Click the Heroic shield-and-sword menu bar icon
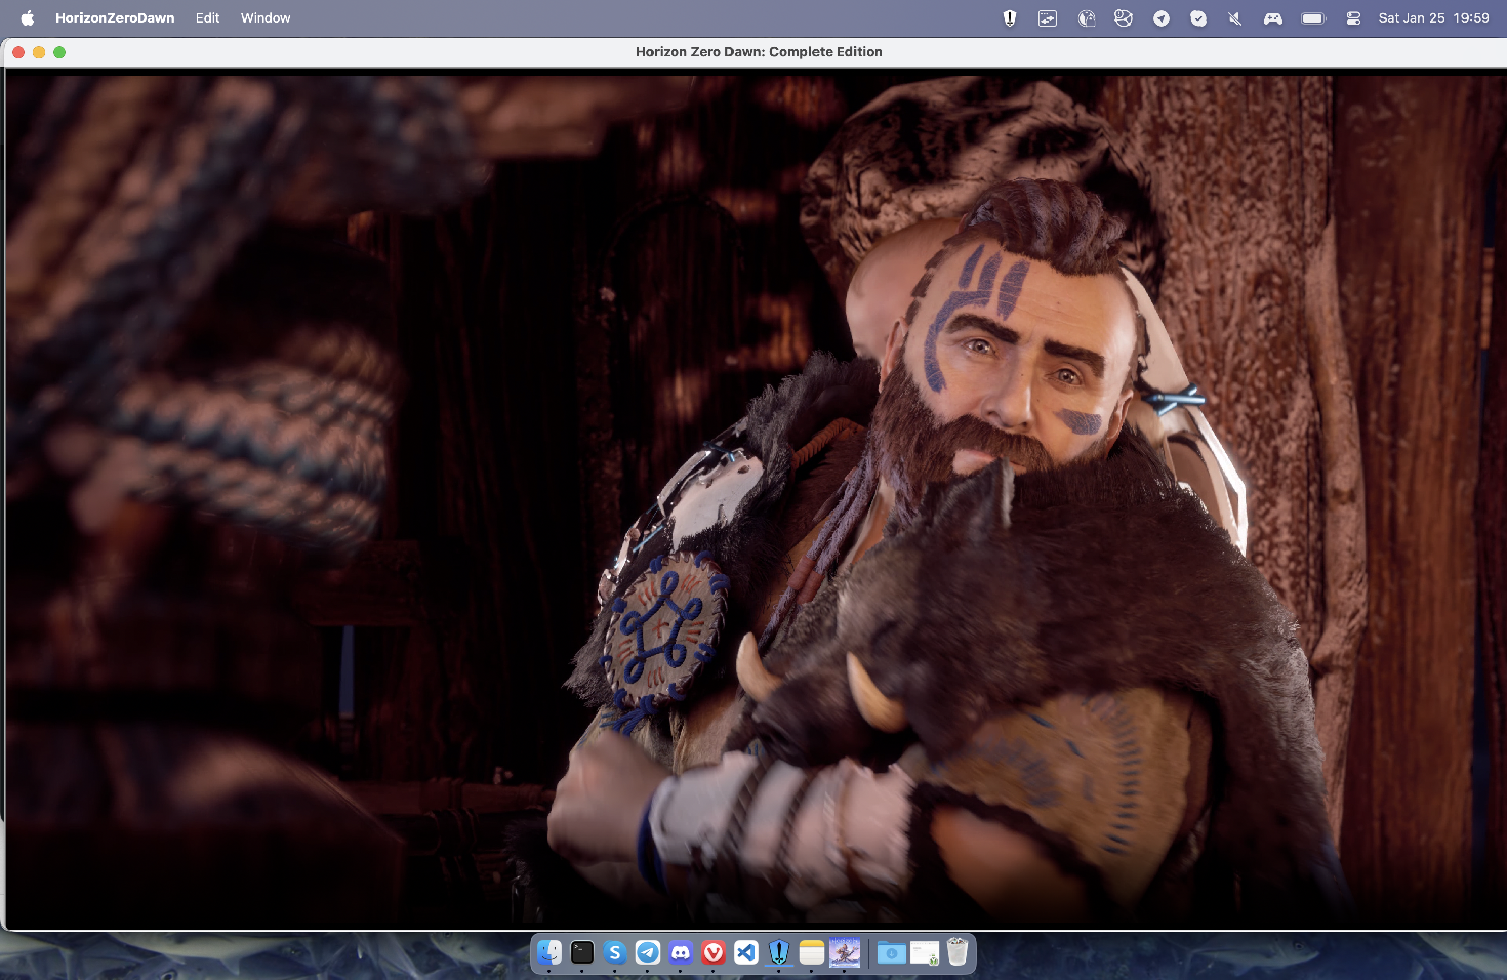1507x980 pixels. pos(1010,18)
